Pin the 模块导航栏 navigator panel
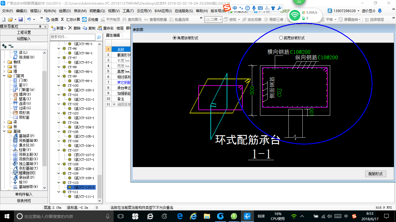The width and height of the screenshot is (396, 222). tap(40, 27)
